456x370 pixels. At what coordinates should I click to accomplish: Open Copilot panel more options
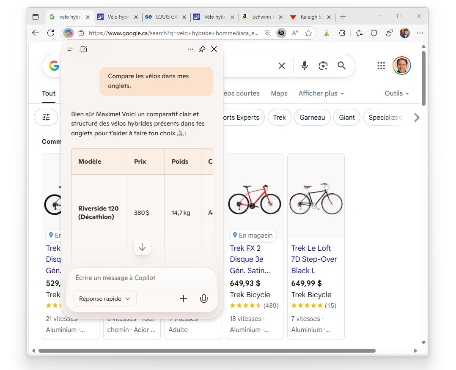tap(190, 49)
